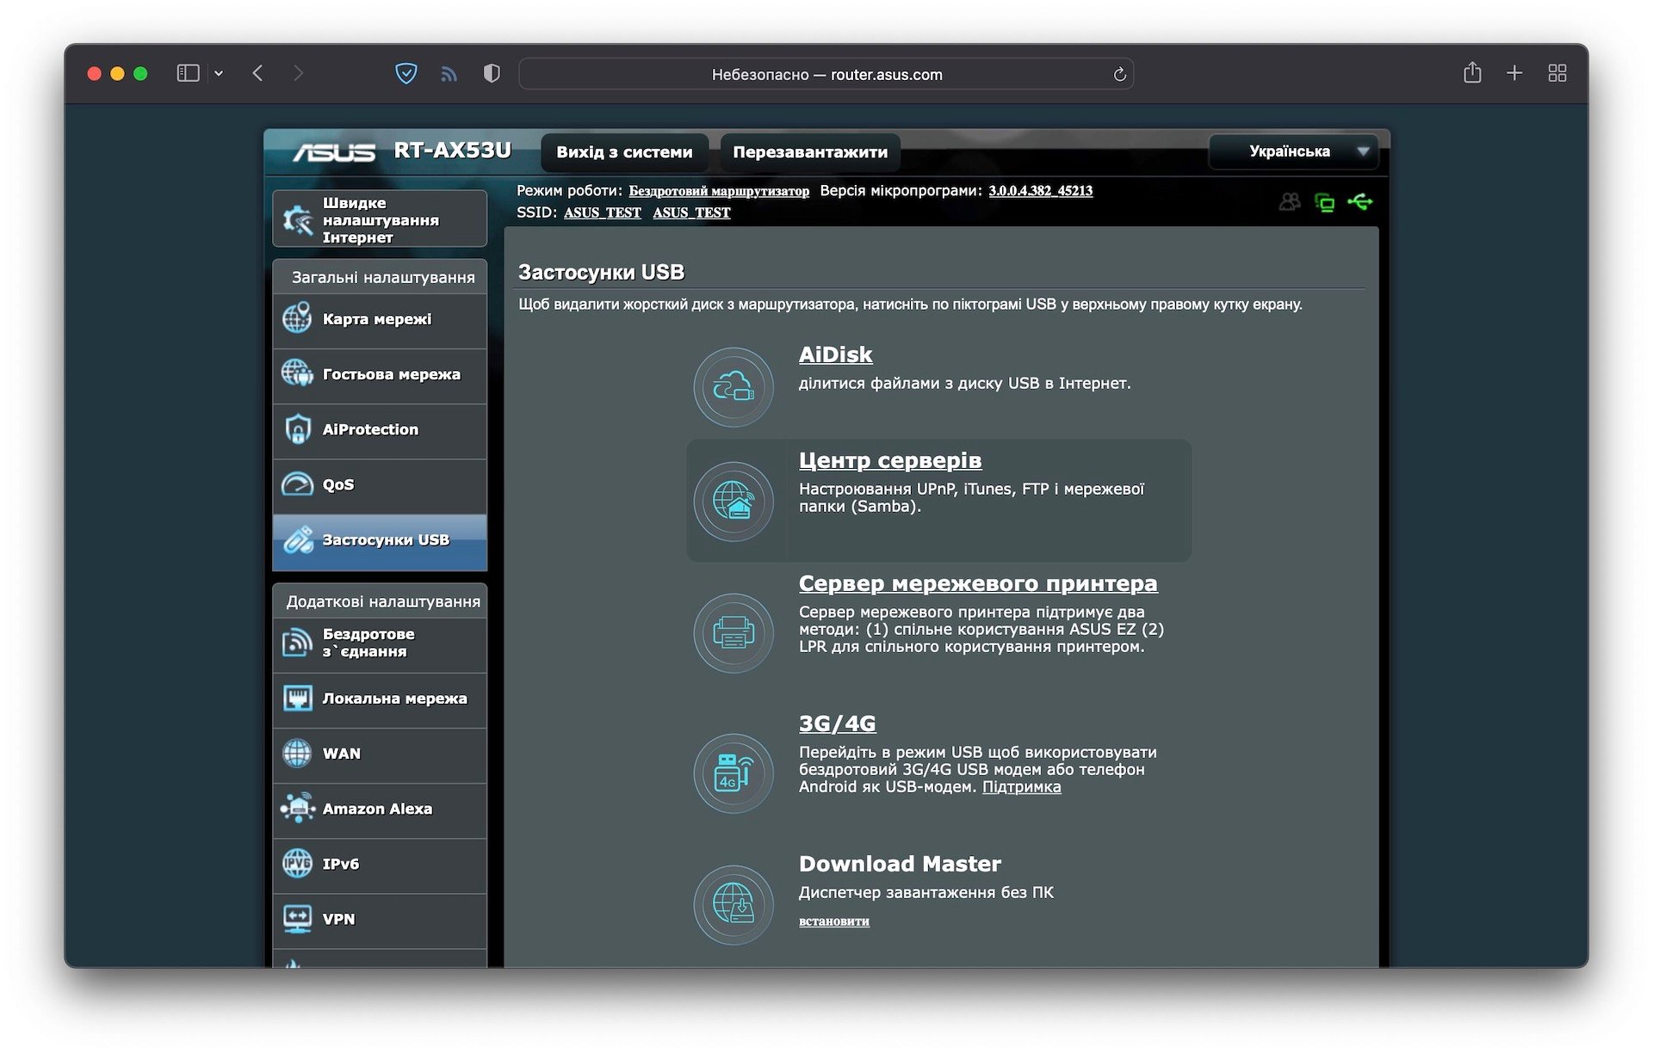Viewport: 1653px width, 1053px height.
Task: Open the AiDisk link
Action: click(x=835, y=354)
